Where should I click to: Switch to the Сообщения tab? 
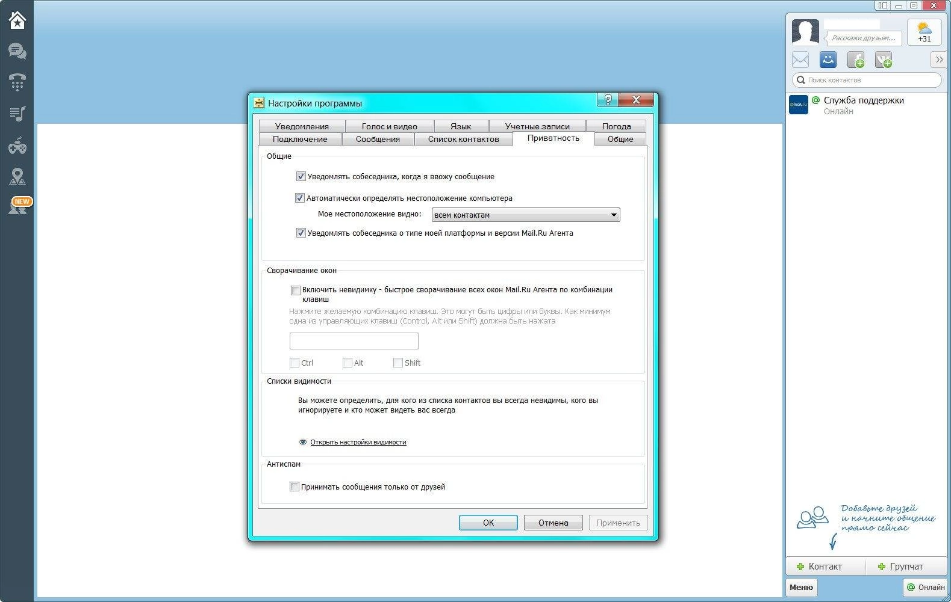[x=378, y=139]
